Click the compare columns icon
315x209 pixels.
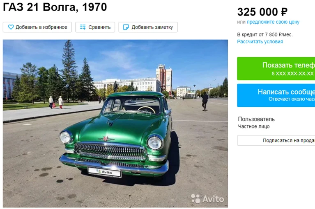point(83,27)
